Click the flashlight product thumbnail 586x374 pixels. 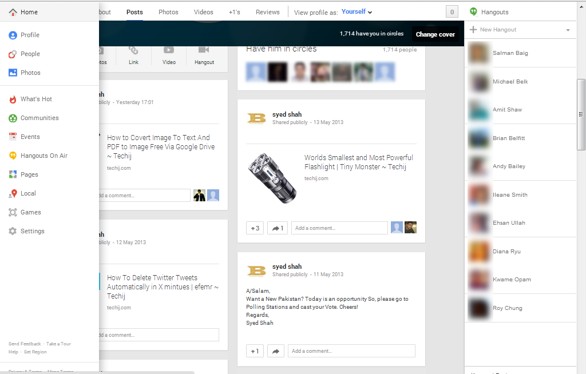click(272, 178)
